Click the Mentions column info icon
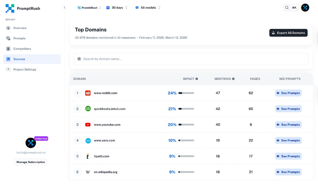The image size is (318, 189). coord(233,79)
